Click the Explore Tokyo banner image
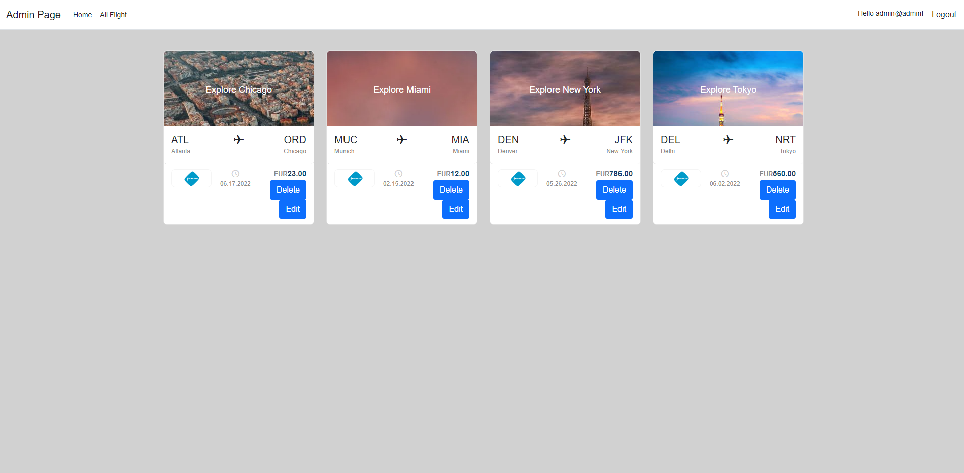Screen dimensions: 964x473 click(x=728, y=88)
